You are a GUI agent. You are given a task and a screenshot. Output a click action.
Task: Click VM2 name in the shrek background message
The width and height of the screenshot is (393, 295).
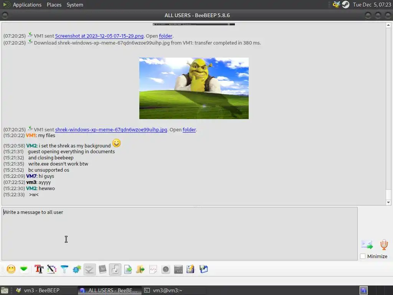pos(31,146)
